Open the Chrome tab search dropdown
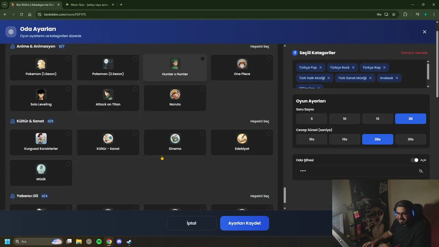The image size is (439, 247). (4, 4)
